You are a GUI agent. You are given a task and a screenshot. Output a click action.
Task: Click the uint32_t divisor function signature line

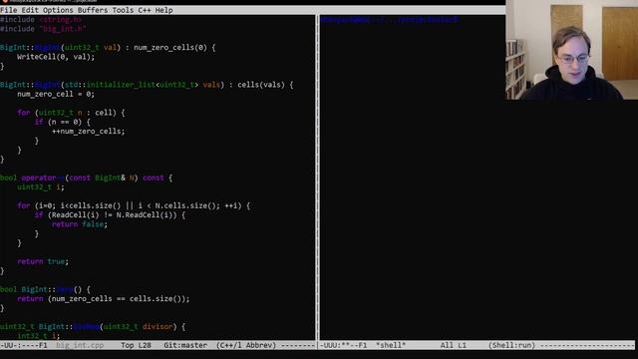[x=93, y=326]
